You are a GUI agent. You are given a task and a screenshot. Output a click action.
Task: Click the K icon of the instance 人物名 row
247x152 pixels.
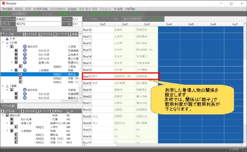click(21, 66)
